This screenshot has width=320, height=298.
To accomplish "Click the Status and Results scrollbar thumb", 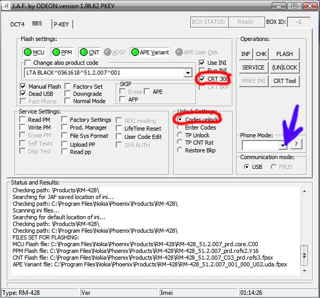I will click(304, 256).
